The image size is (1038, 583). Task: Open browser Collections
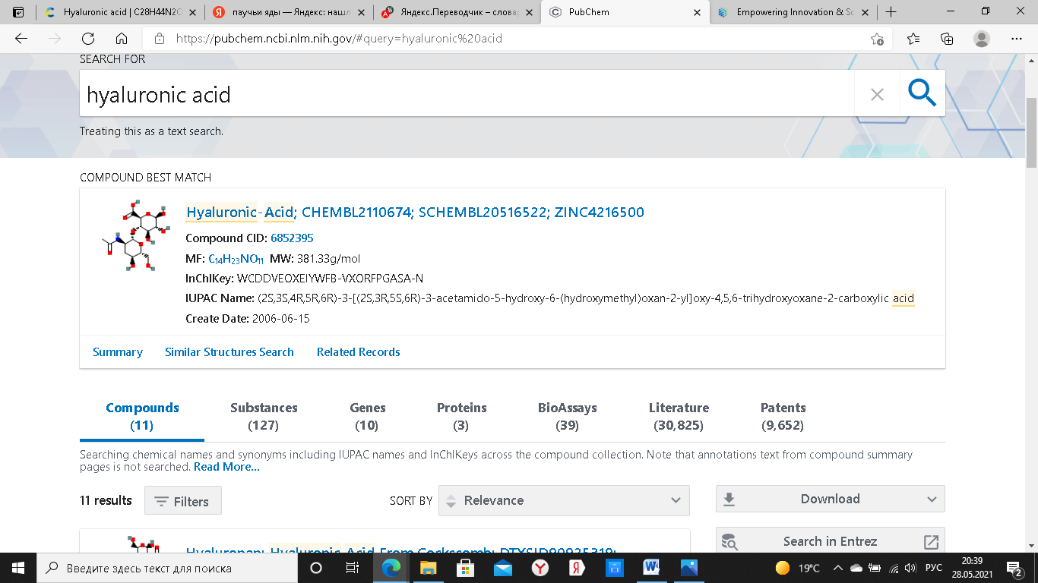947,39
